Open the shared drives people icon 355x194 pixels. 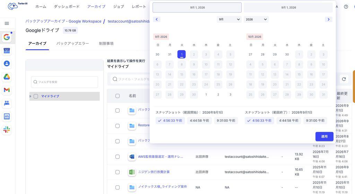click(x=7, y=103)
